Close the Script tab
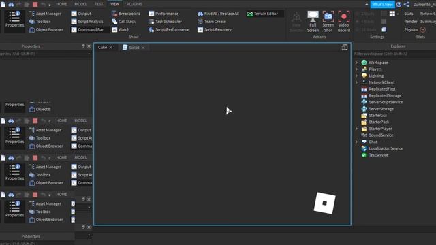Screen dimensions: 436x245 click(x=143, y=48)
